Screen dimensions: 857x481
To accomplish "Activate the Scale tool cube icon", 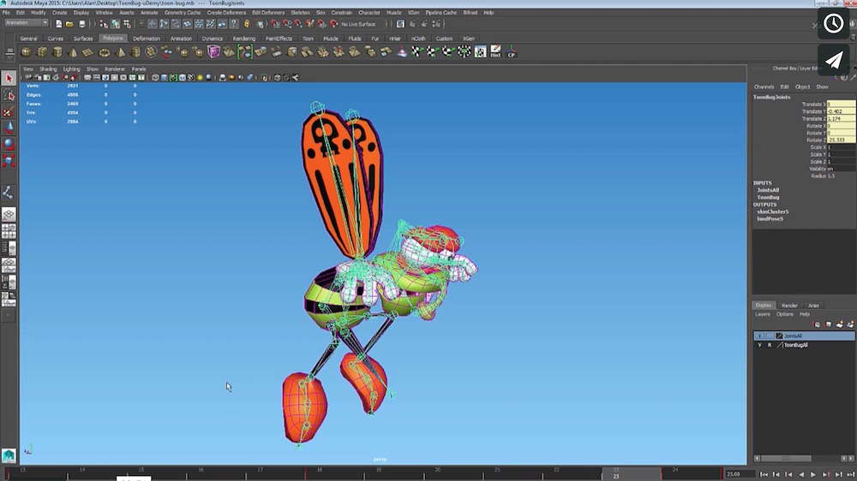I will coord(9,160).
